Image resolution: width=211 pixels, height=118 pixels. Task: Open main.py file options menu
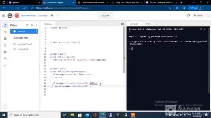tap(36, 31)
